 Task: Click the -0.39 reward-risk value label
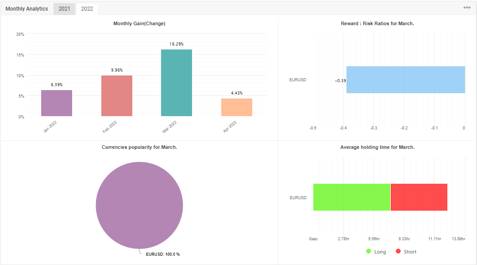[x=340, y=81]
